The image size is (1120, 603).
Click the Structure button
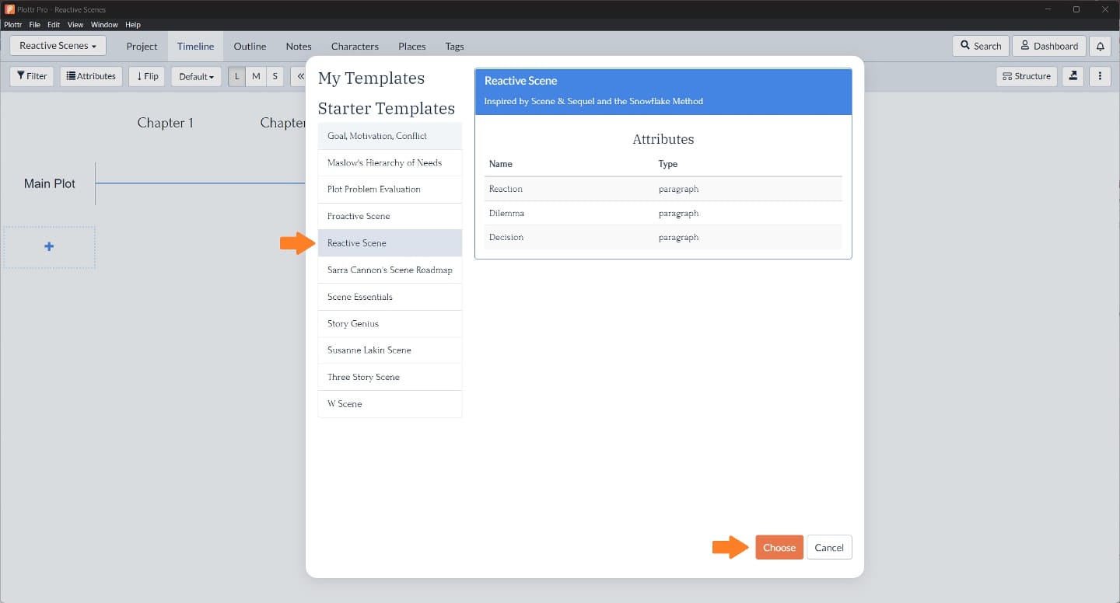coord(1027,76)
